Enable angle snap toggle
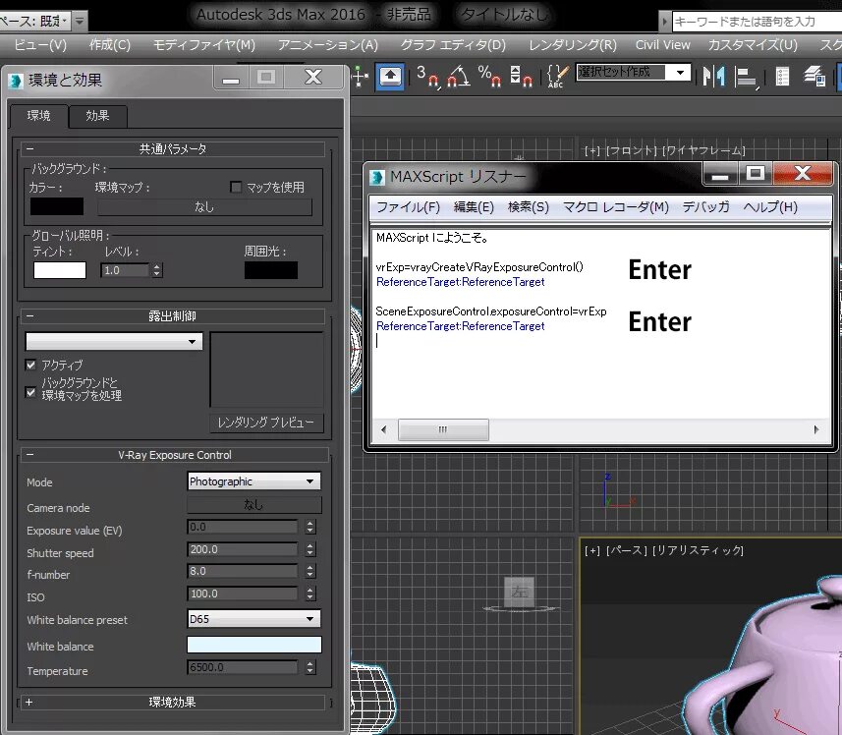Viewport: 842px width, 735px height. [459, 77]
